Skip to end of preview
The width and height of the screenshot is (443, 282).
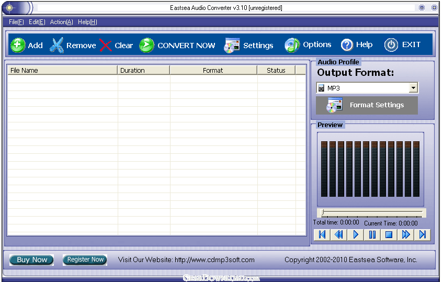pyautogui.click(x=423, y=234)
